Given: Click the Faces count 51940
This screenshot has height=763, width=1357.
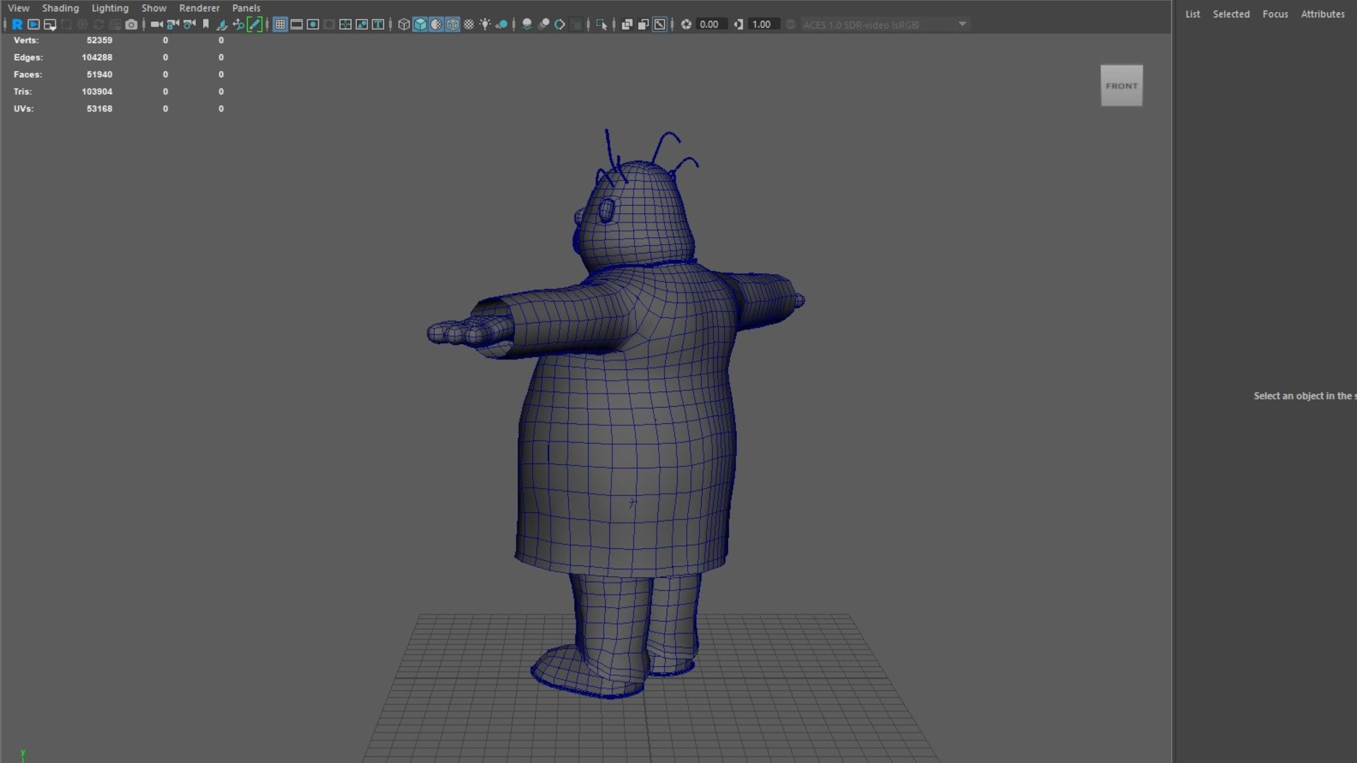Looking at the screenshot, I should [x=99, y=74].
